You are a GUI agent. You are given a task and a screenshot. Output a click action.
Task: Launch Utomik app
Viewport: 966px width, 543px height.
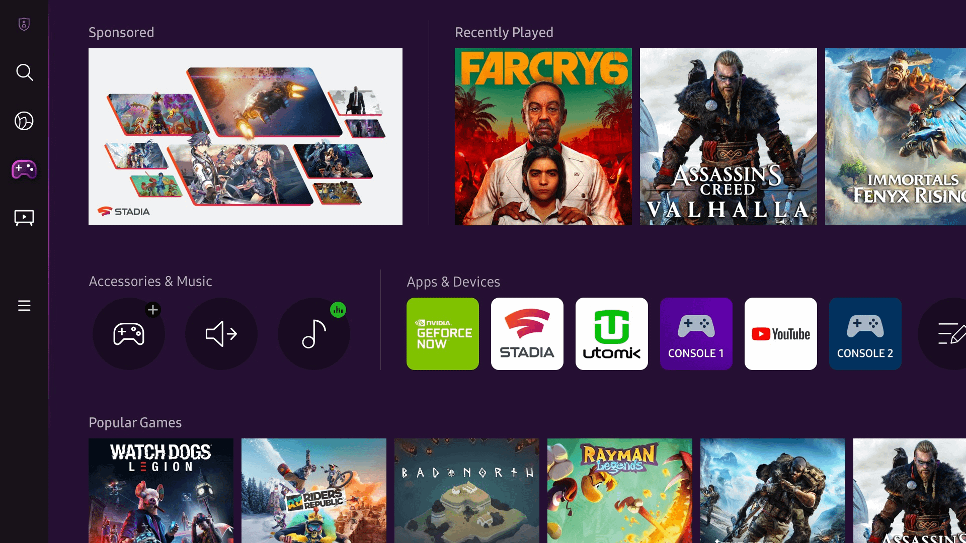612,333
